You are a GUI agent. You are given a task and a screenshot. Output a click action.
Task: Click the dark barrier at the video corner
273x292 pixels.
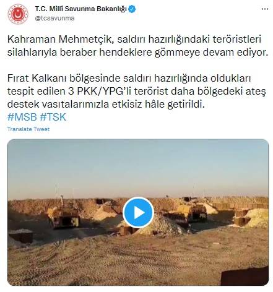pyautogui.click(x=245, y=276)
